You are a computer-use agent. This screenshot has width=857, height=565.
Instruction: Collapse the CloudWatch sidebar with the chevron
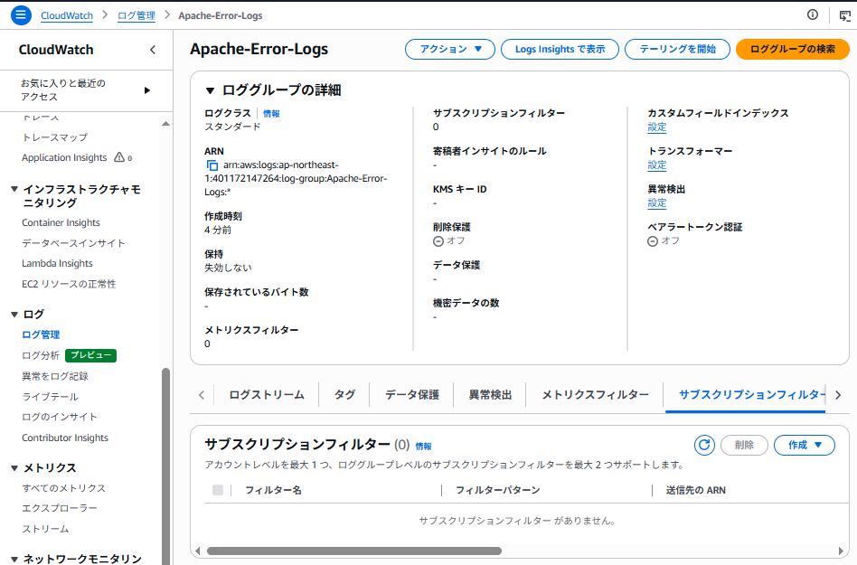[153, 50]
